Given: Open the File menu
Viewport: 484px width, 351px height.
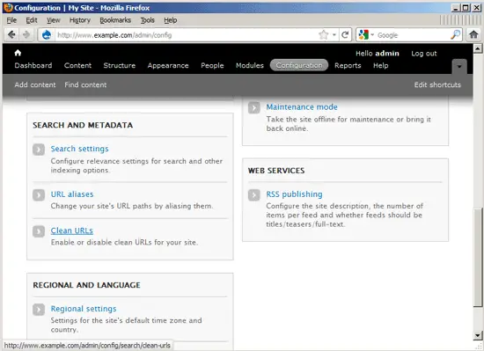Looking at the screenshot, I should pos(11,20).
